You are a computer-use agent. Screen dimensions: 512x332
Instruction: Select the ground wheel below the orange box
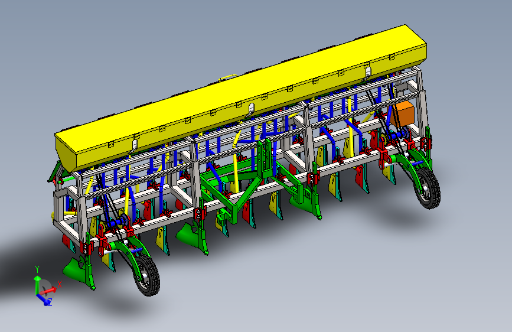point(427,188)
